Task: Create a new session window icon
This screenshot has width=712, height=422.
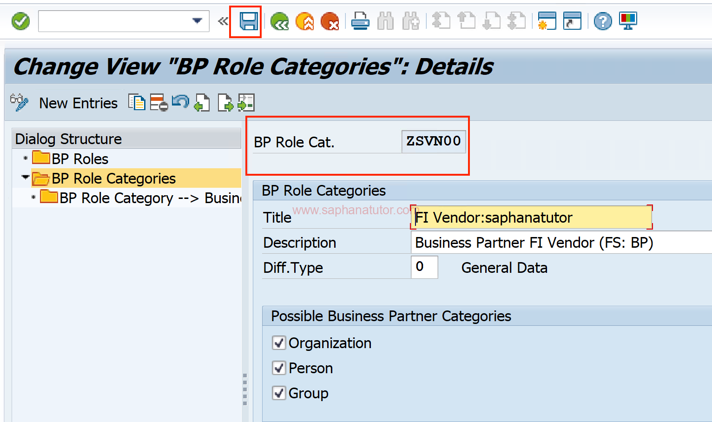Action: coord(547,21)
